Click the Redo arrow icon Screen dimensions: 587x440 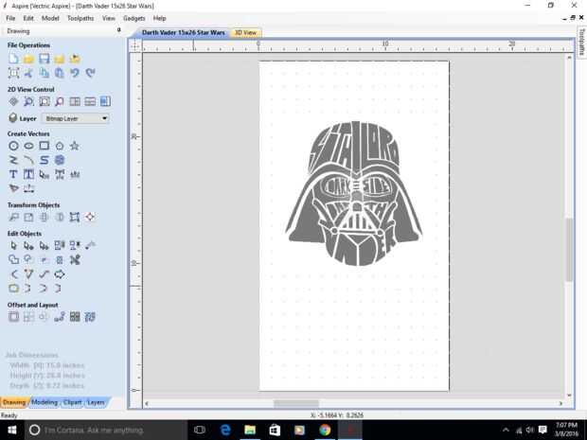pyautogui.click(x=90, y=73)
